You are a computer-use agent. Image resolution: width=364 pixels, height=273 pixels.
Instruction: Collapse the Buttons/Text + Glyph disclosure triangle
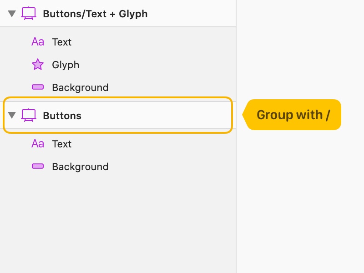[12, 14]
